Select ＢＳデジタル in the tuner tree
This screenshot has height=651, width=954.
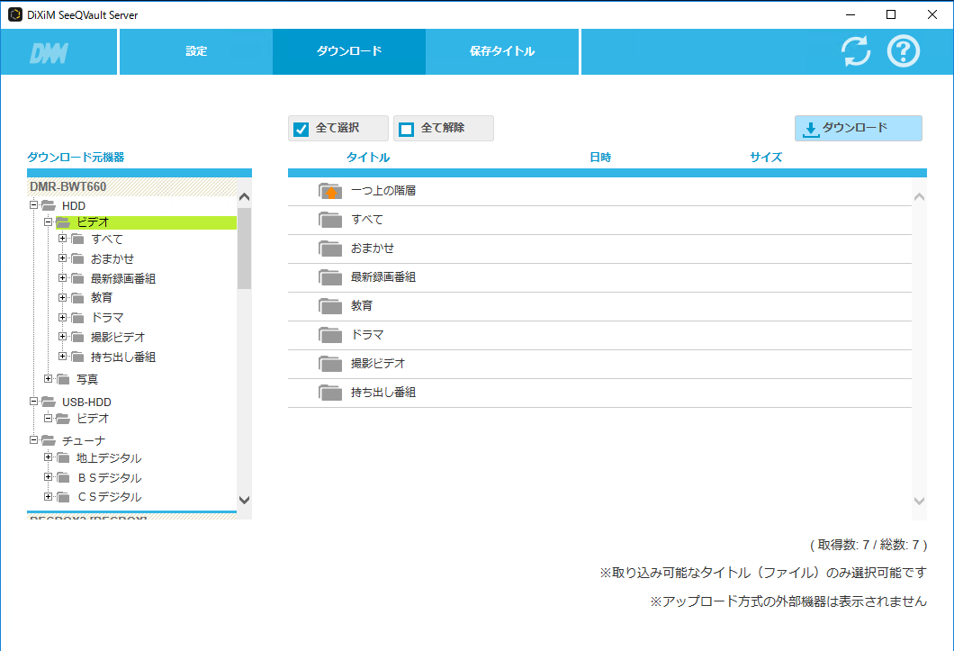109,477
